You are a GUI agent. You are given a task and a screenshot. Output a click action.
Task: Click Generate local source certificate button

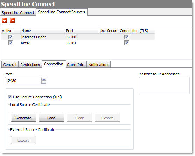click(x=23, y=118)
